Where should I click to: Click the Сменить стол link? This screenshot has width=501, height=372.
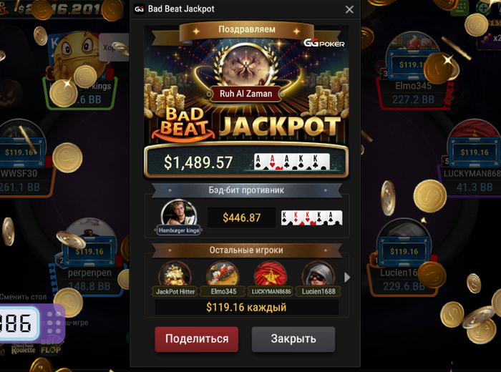click(x=24, y=297)
